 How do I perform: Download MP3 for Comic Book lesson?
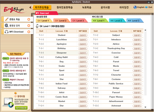(83, 97)
